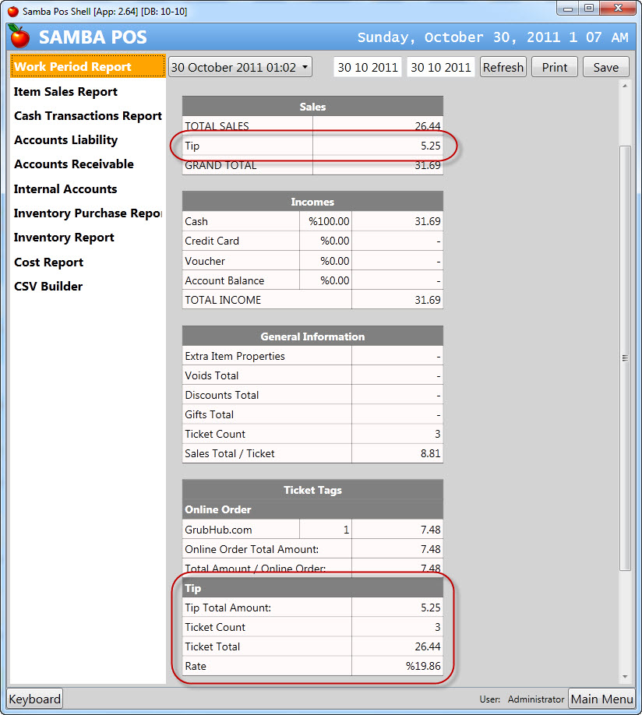Close the Samba Pos window

pos(619,9)
